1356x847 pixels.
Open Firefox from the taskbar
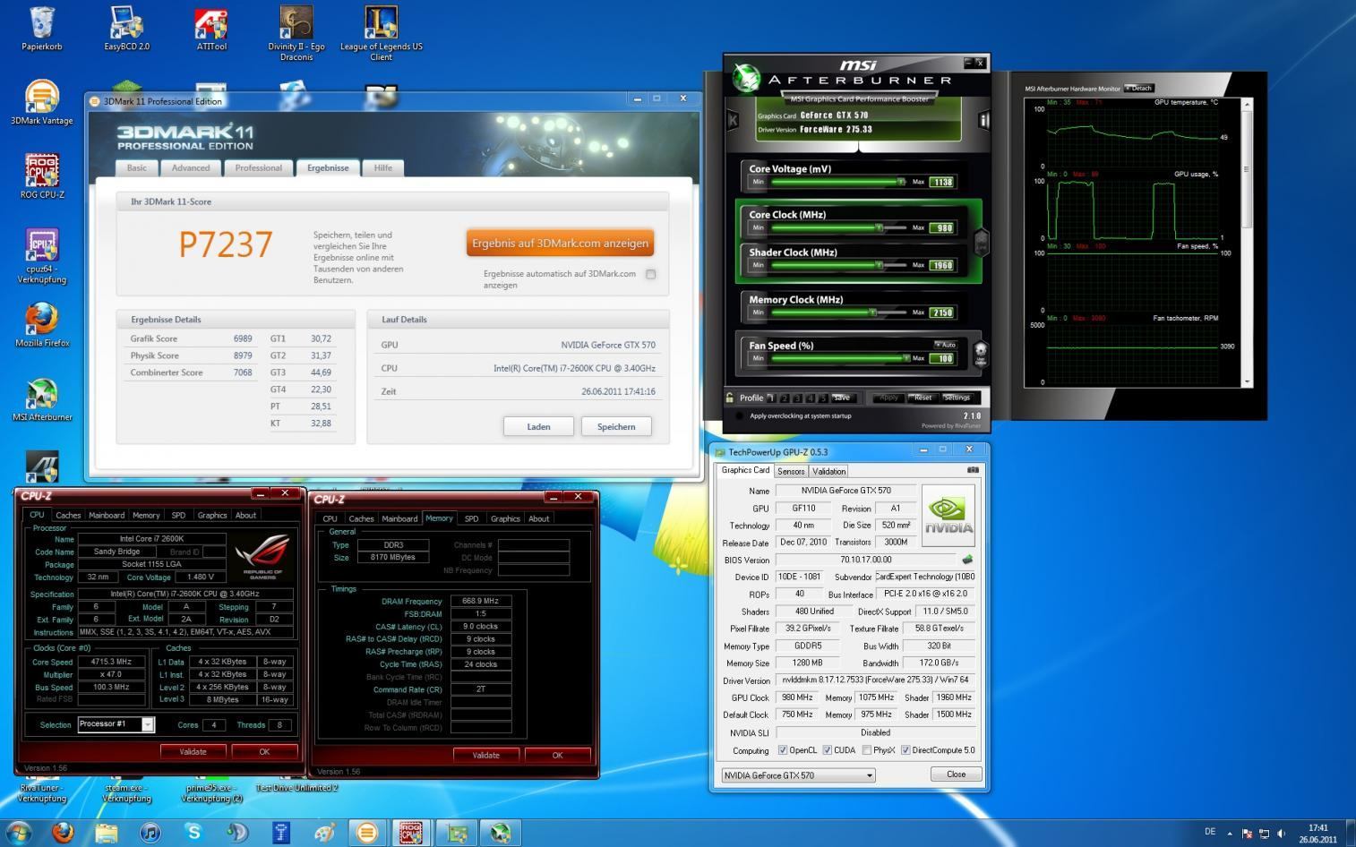coord(63,832)
